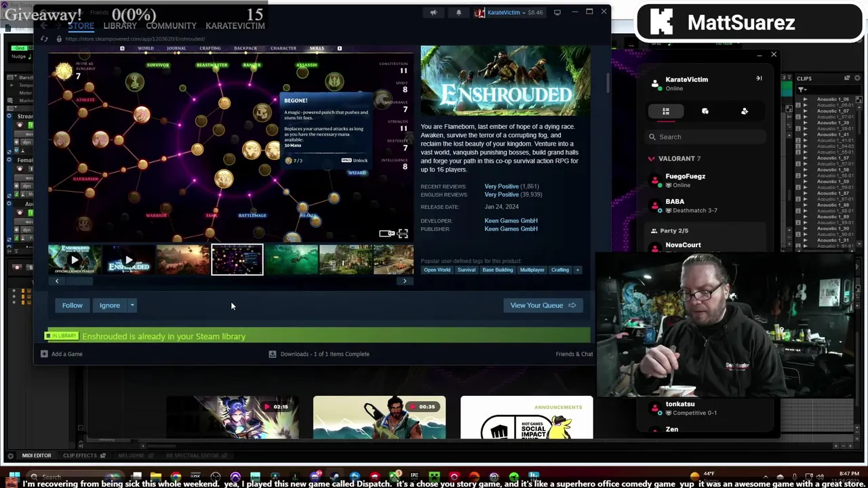Image resolution: width=868 pixels, height=488 pixels.
Task: Open the filter icon in Clips panel
Action: pyautogui.click(x=802, y=89)
